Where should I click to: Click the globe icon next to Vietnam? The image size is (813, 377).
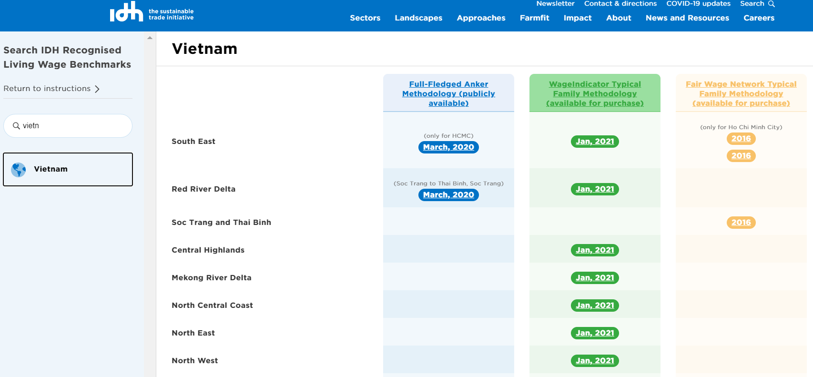click(x=19, y=170)
